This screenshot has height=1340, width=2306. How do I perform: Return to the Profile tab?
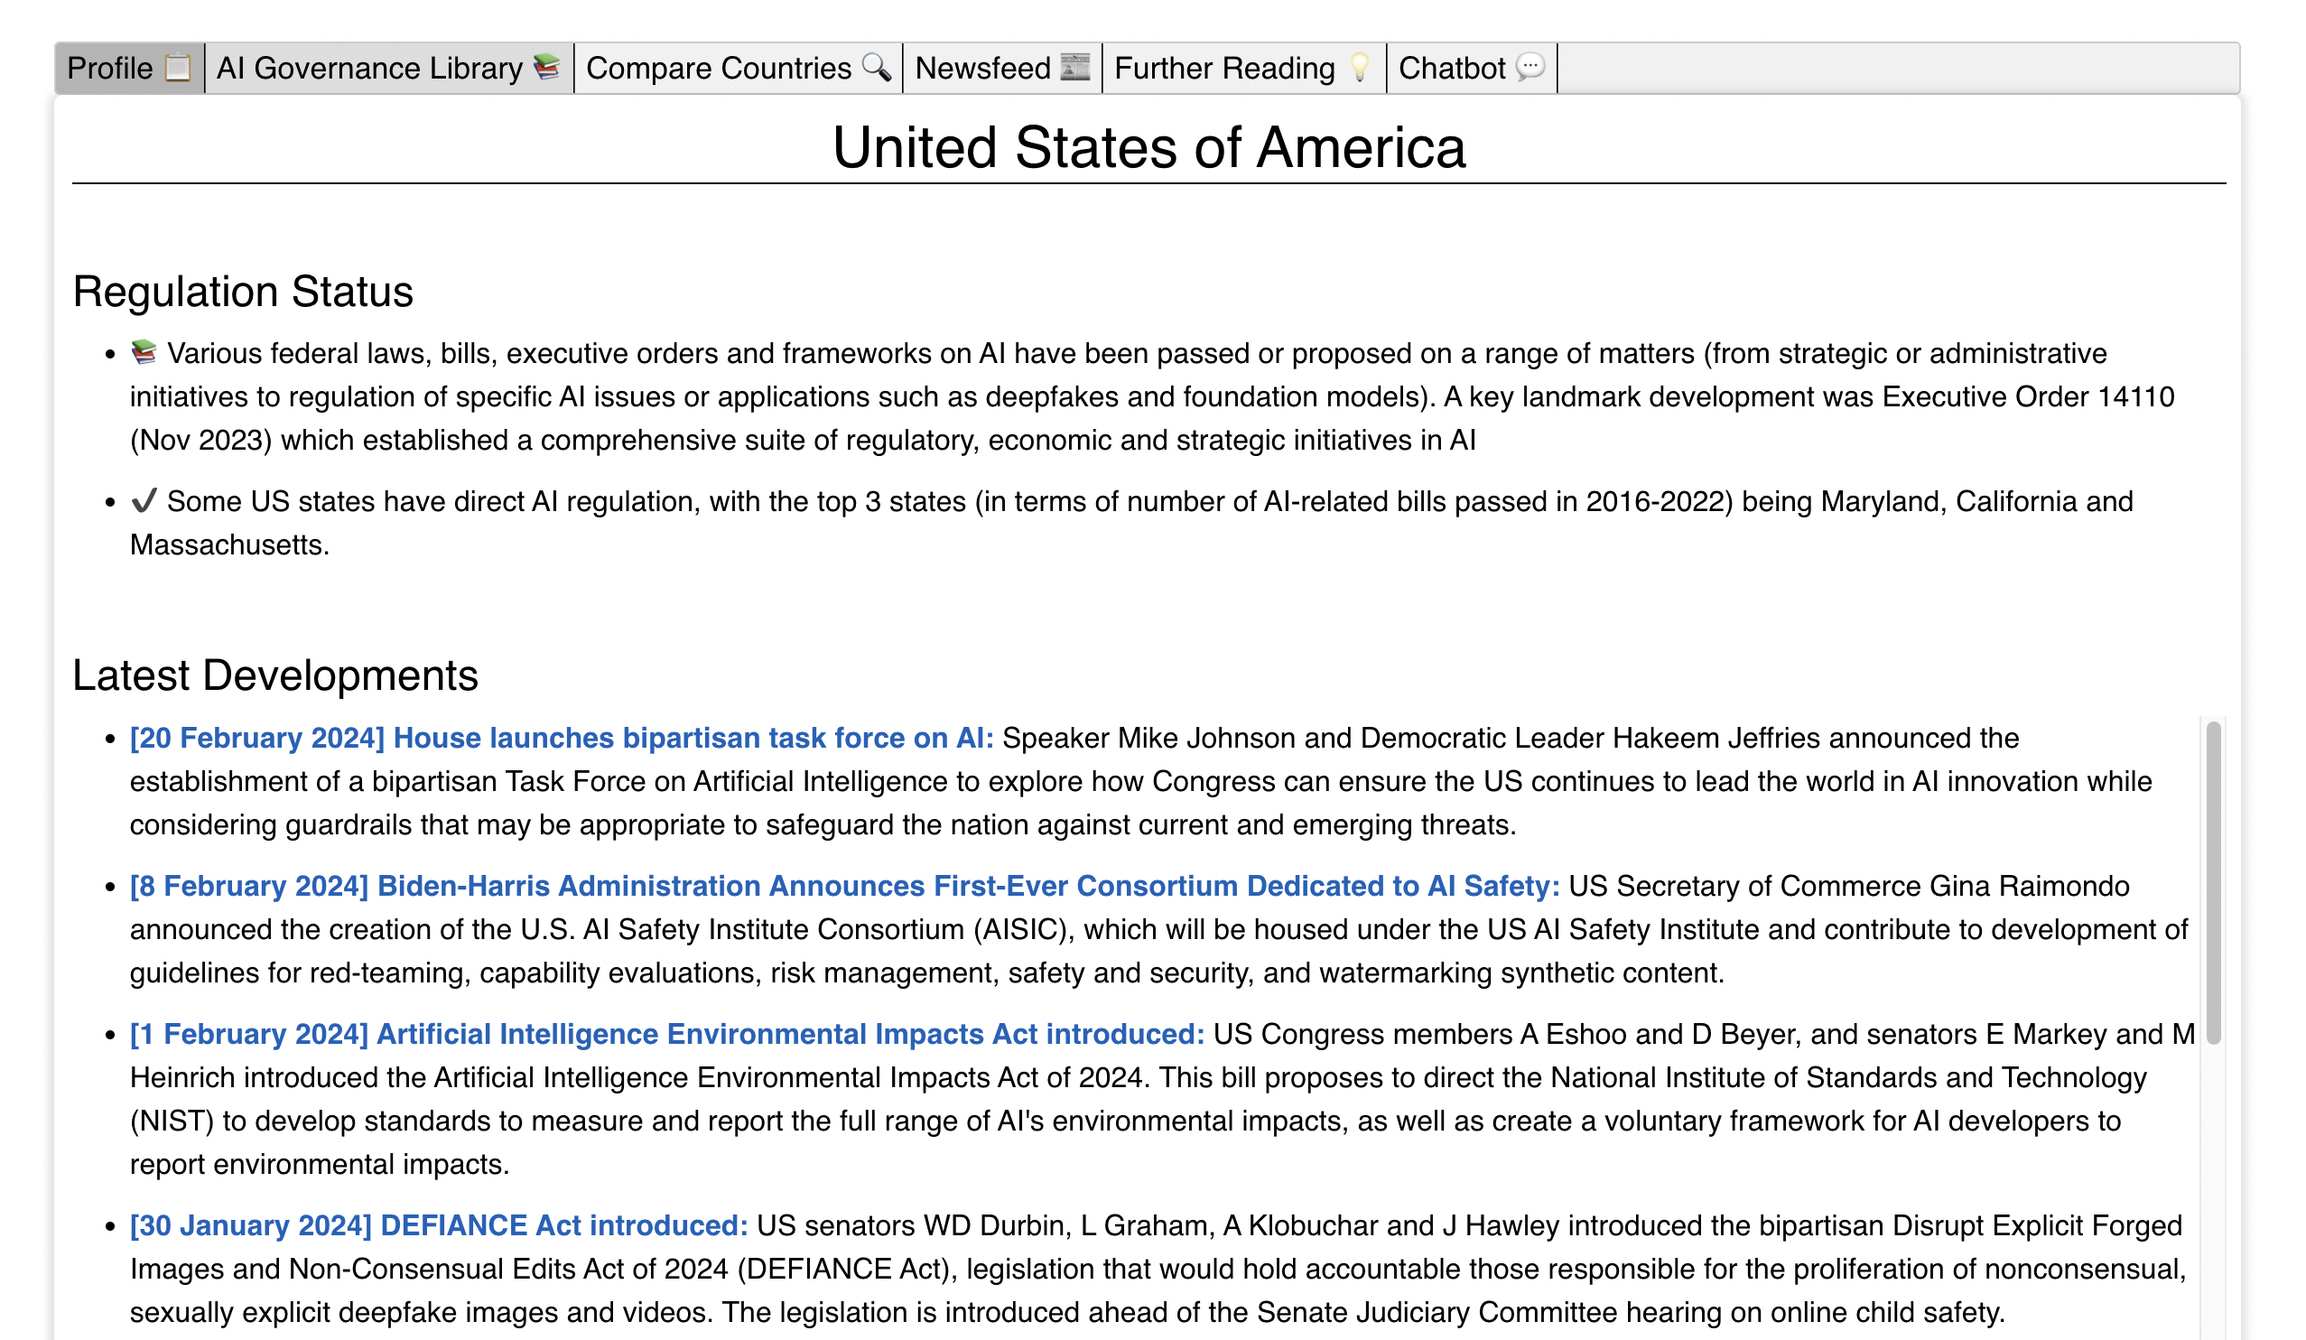[112, 67]
